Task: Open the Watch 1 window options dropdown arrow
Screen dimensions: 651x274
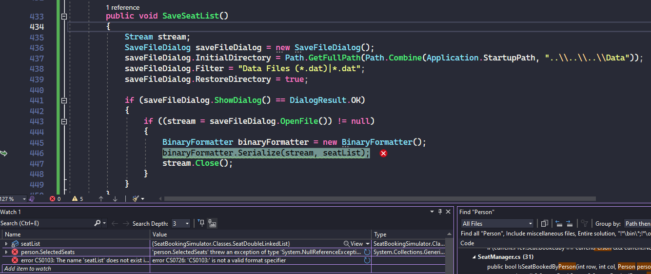Action: 432,212
